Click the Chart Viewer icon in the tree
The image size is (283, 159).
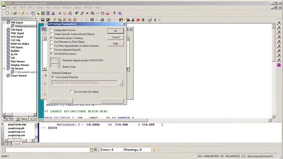[x=8, y=76]
